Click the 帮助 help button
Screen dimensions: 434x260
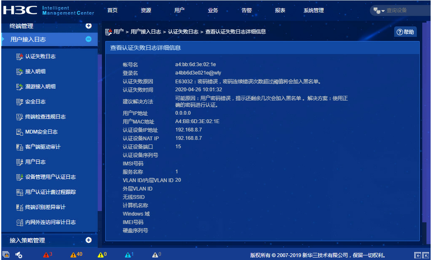tap(405, 32)
